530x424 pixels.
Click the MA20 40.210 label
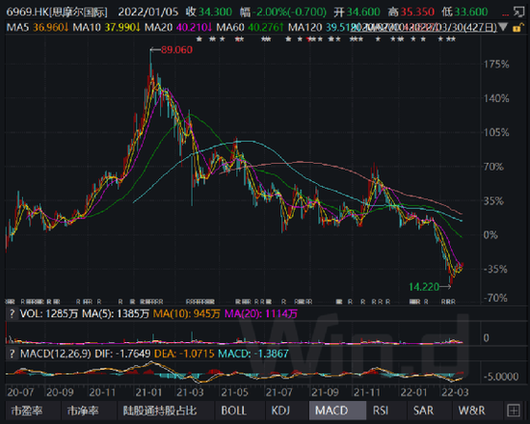pos(178,27)
